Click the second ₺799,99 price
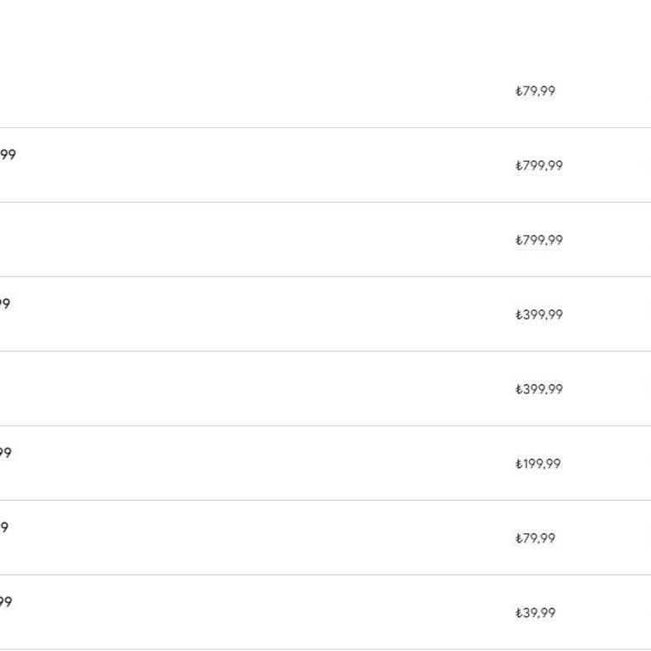 538,240
